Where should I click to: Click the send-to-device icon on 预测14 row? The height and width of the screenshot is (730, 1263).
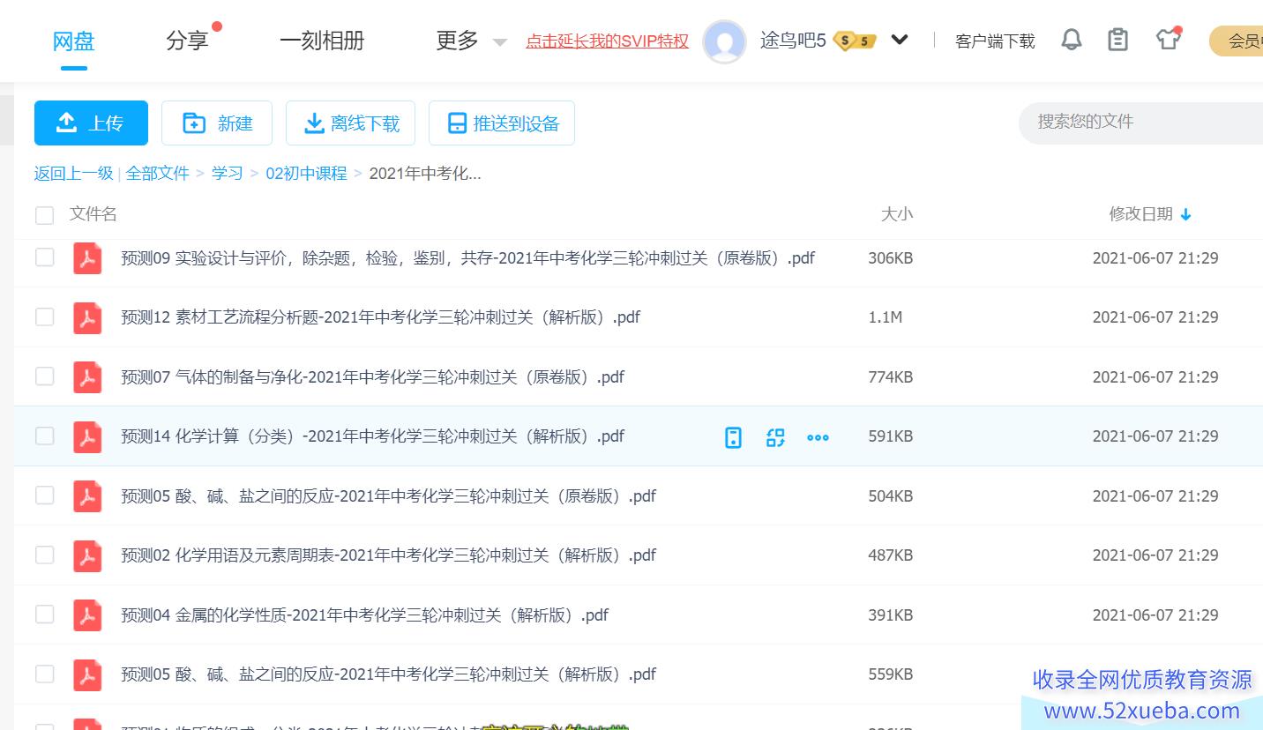(x=733, y=437)
